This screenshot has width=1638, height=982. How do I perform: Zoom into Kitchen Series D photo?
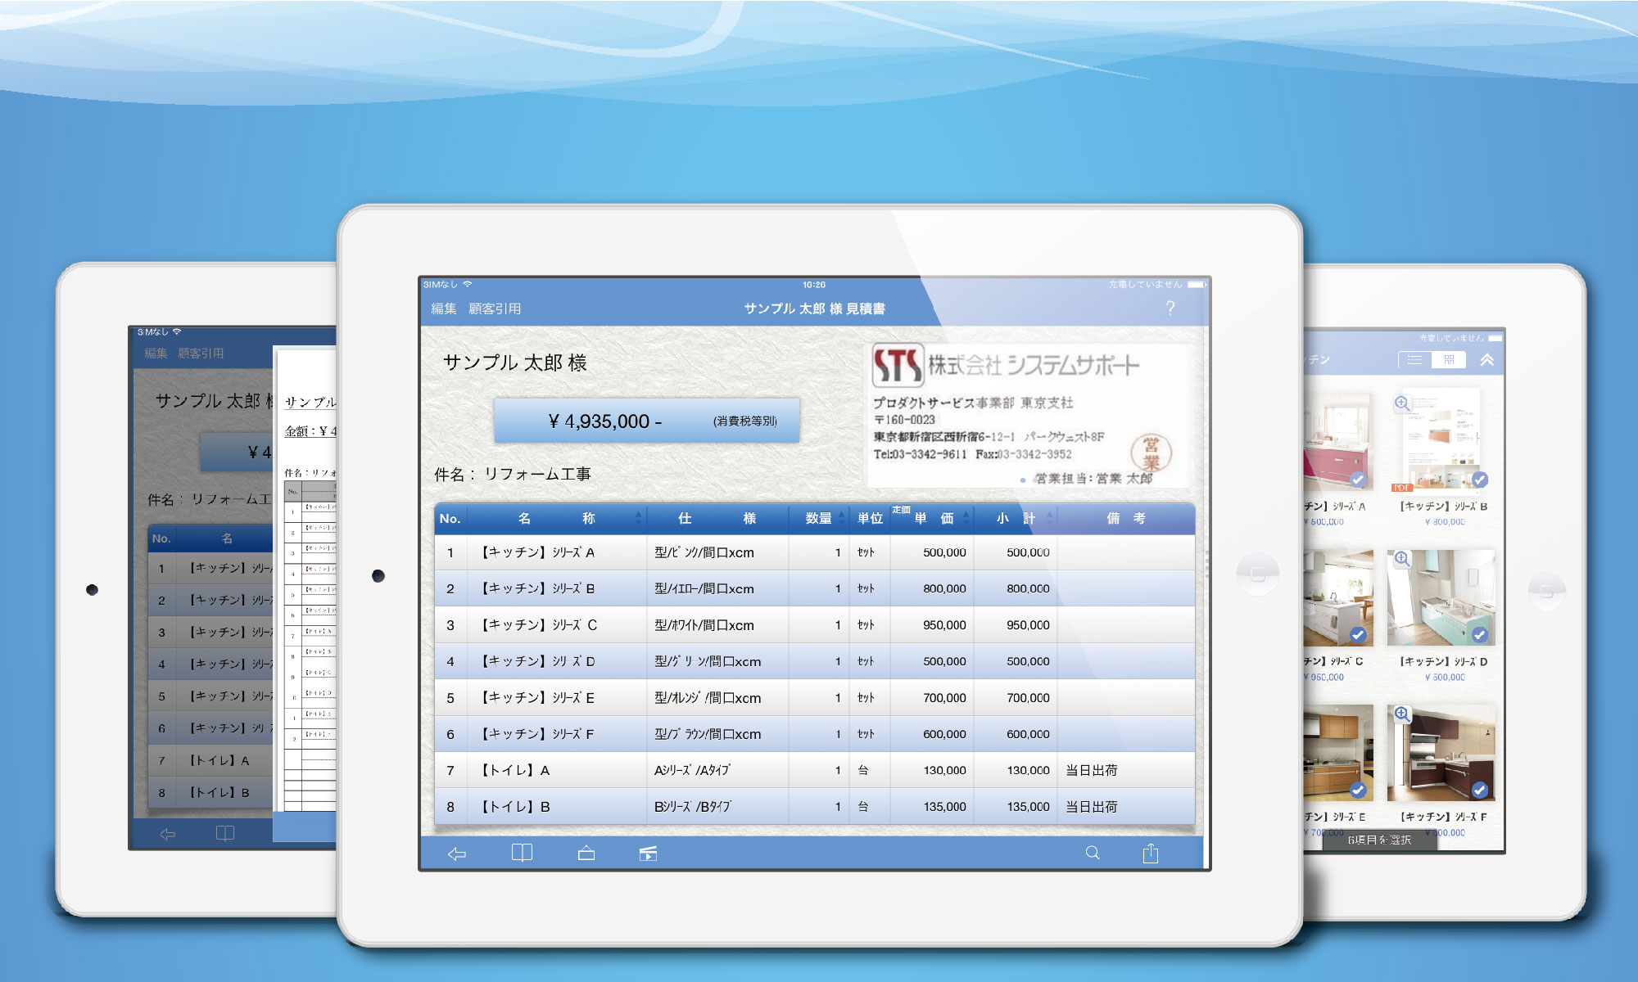coord(1402,558)
